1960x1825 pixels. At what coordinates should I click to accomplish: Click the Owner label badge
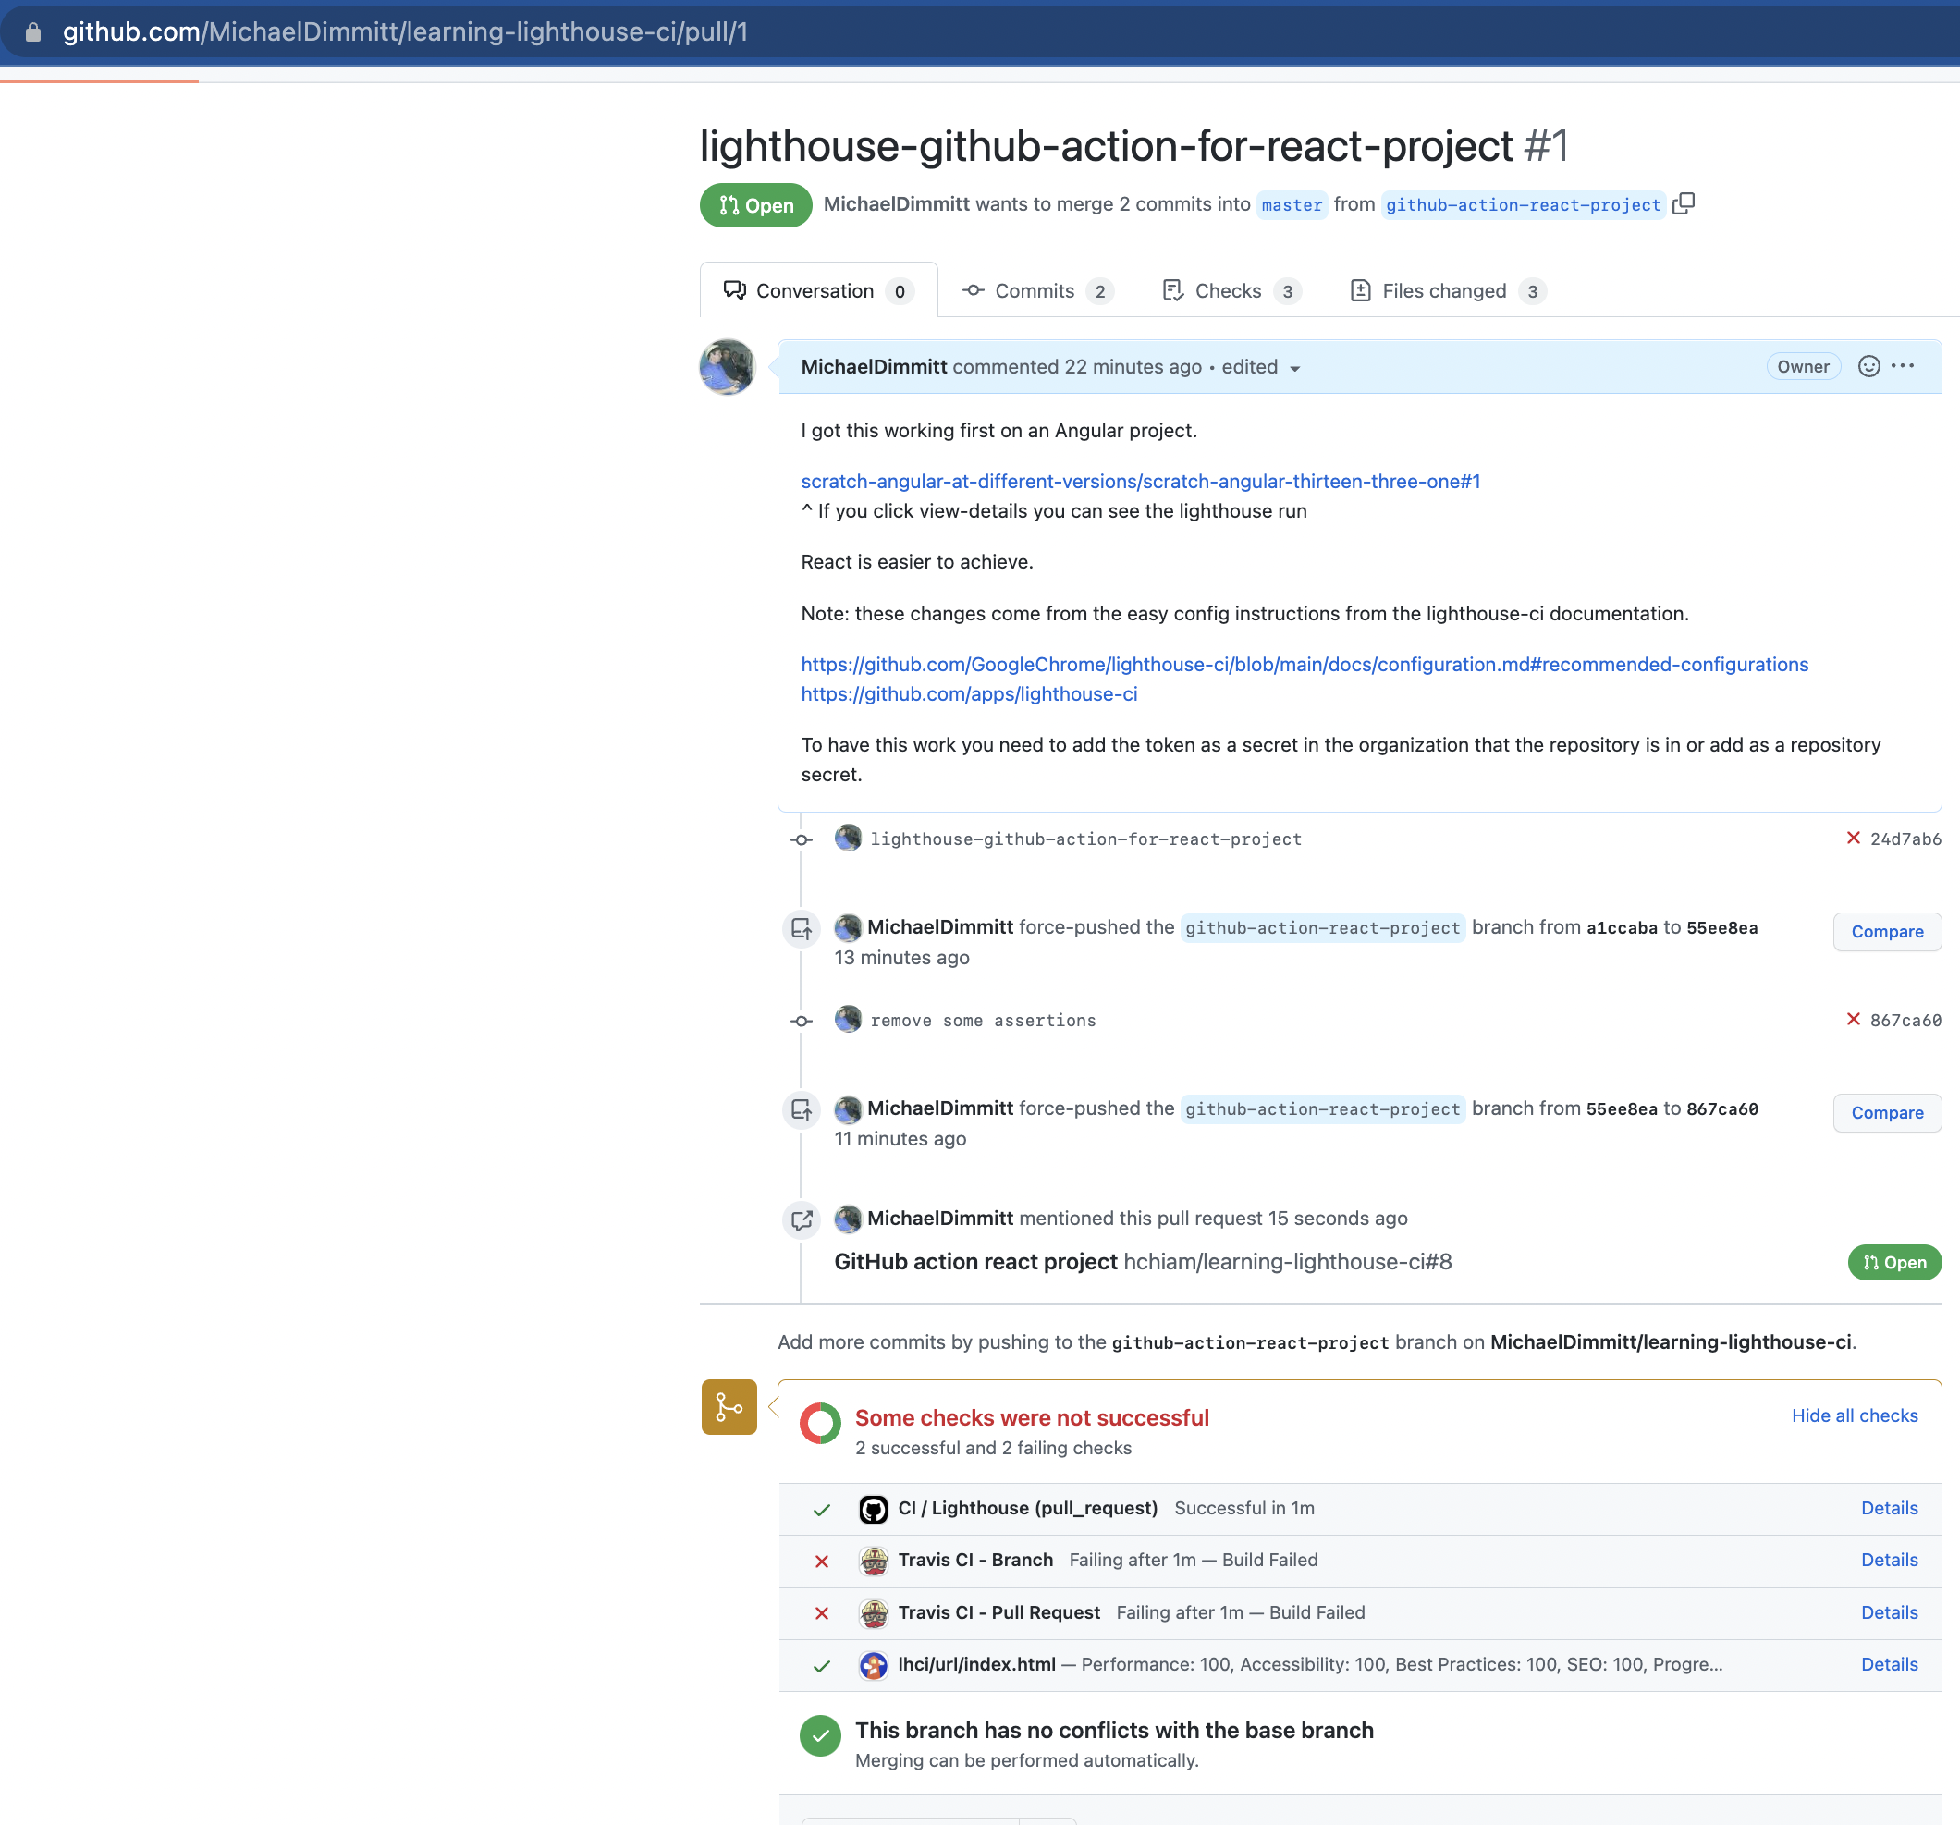[1803, 367]
